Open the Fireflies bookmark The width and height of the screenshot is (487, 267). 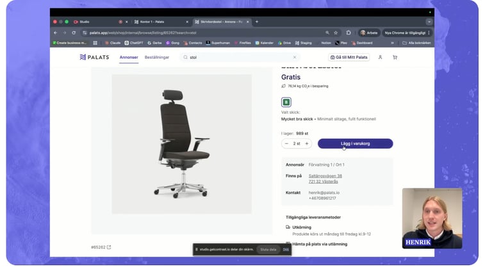tap(243, 43)
